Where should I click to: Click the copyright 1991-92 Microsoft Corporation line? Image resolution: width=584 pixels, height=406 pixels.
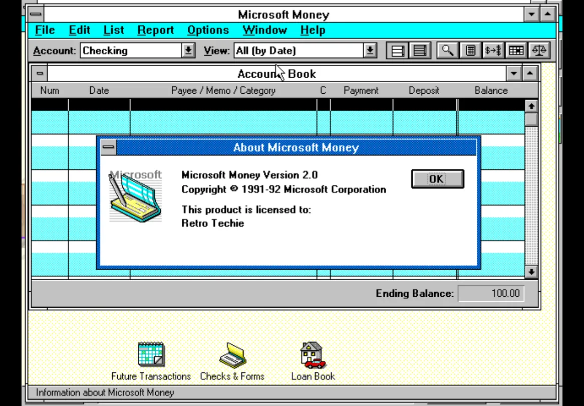click(284, 189)
